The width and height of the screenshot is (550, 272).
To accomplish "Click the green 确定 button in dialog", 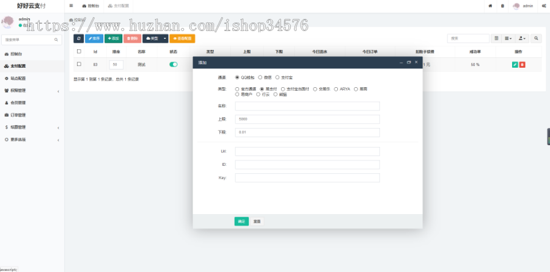I will [x=241, y=221].
